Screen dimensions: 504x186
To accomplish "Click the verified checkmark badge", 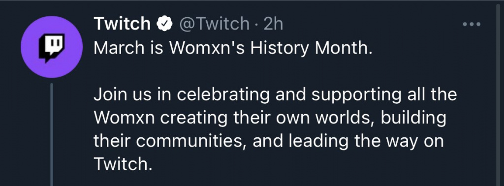I will [164, 24].
